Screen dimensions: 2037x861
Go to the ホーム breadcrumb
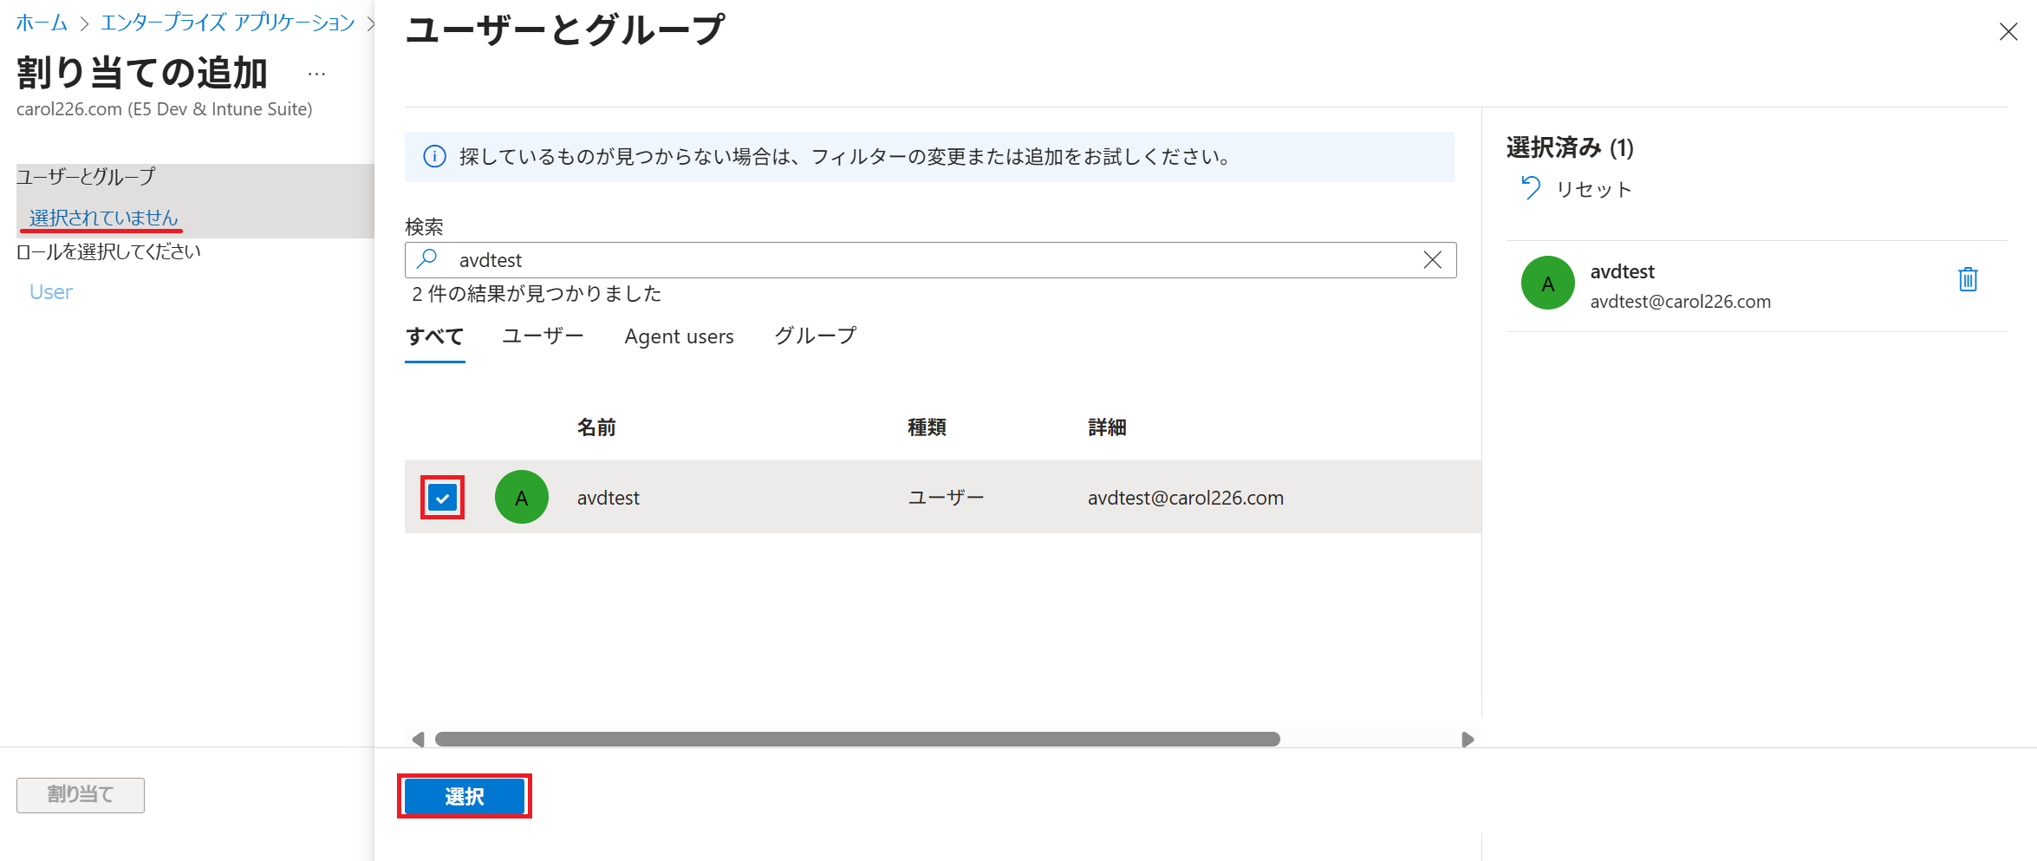[x=42, y=23]
